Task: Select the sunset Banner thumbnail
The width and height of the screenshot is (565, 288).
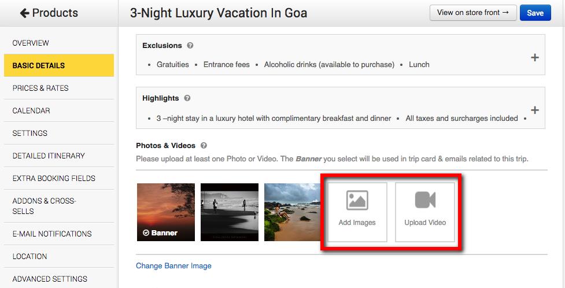Action: 165,212
